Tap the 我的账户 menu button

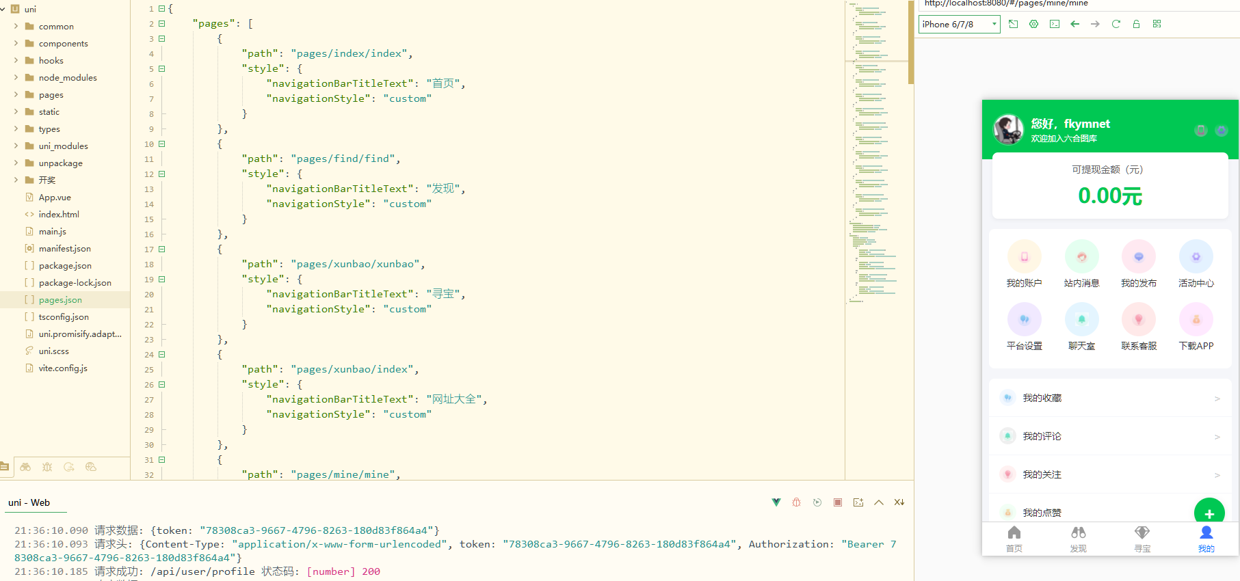point(1024,265)
